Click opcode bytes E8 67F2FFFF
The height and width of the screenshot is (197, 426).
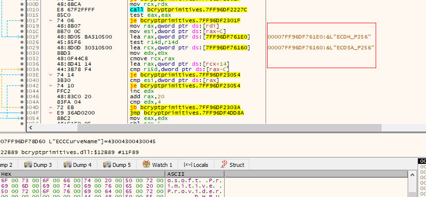point(76,9)
